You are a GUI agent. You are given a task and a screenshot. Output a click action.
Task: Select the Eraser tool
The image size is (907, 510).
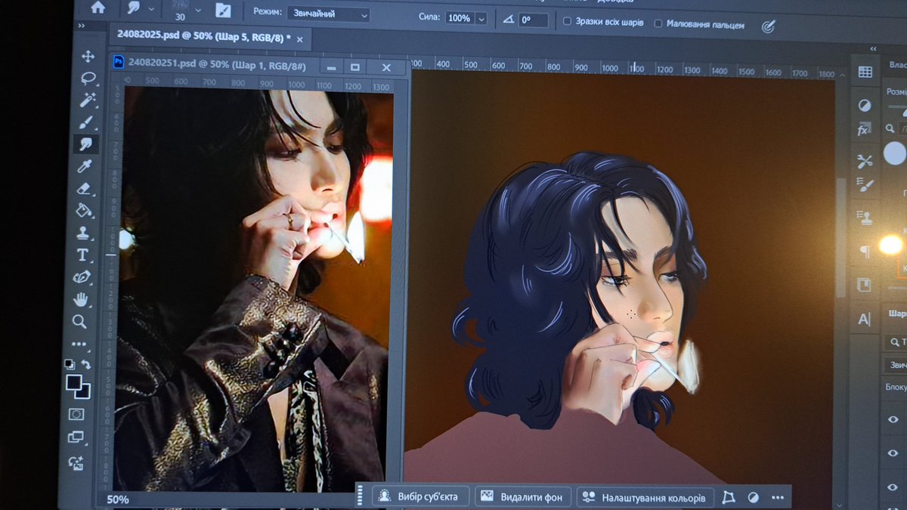85,188
